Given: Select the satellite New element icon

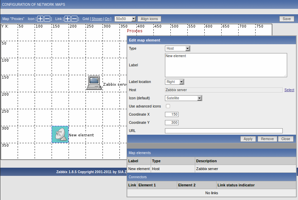Looking at the screenshot, I should tap(60, 134).
